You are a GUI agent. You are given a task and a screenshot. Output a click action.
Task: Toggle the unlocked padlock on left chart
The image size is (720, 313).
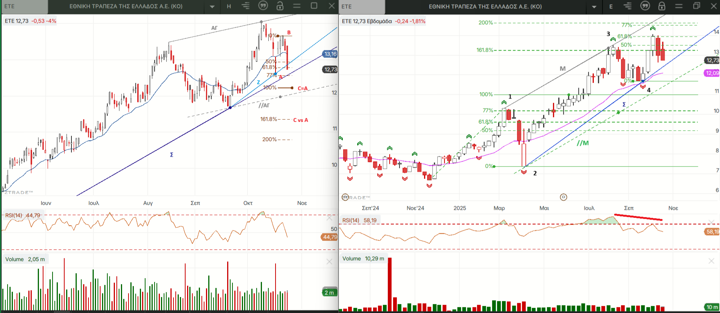280,6
